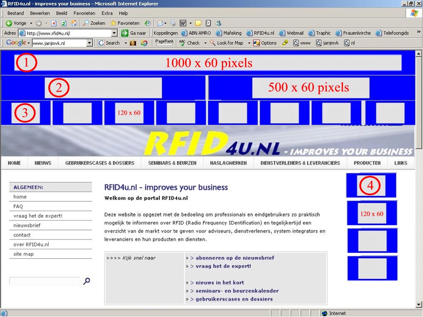423x317 pixels.
Task: Click the magnifier site search icon
Action: coord(87,281)
